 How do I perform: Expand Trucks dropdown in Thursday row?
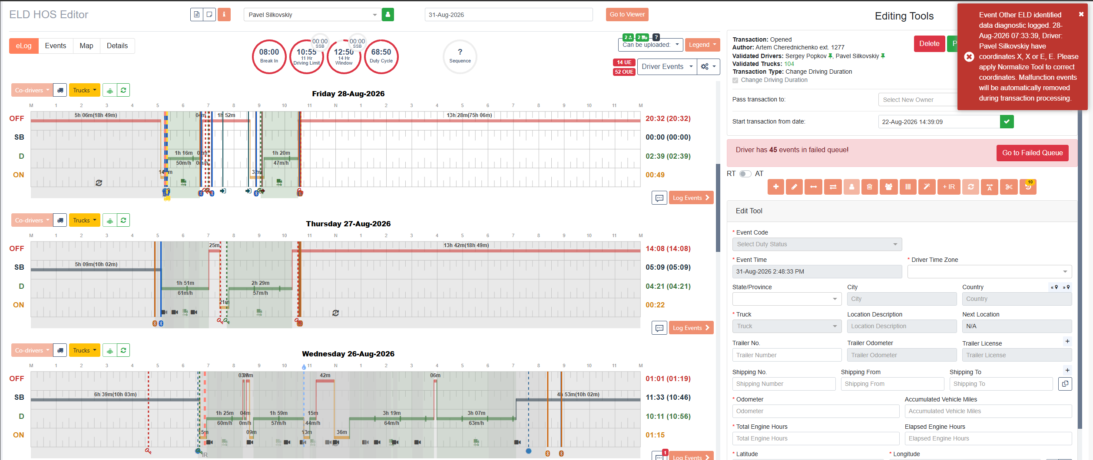click(84, 220)
